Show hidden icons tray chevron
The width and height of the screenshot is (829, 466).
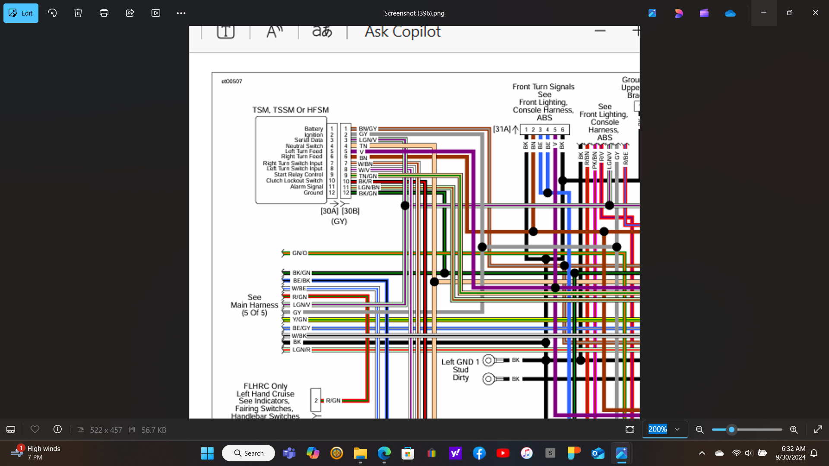click(702, 453)
